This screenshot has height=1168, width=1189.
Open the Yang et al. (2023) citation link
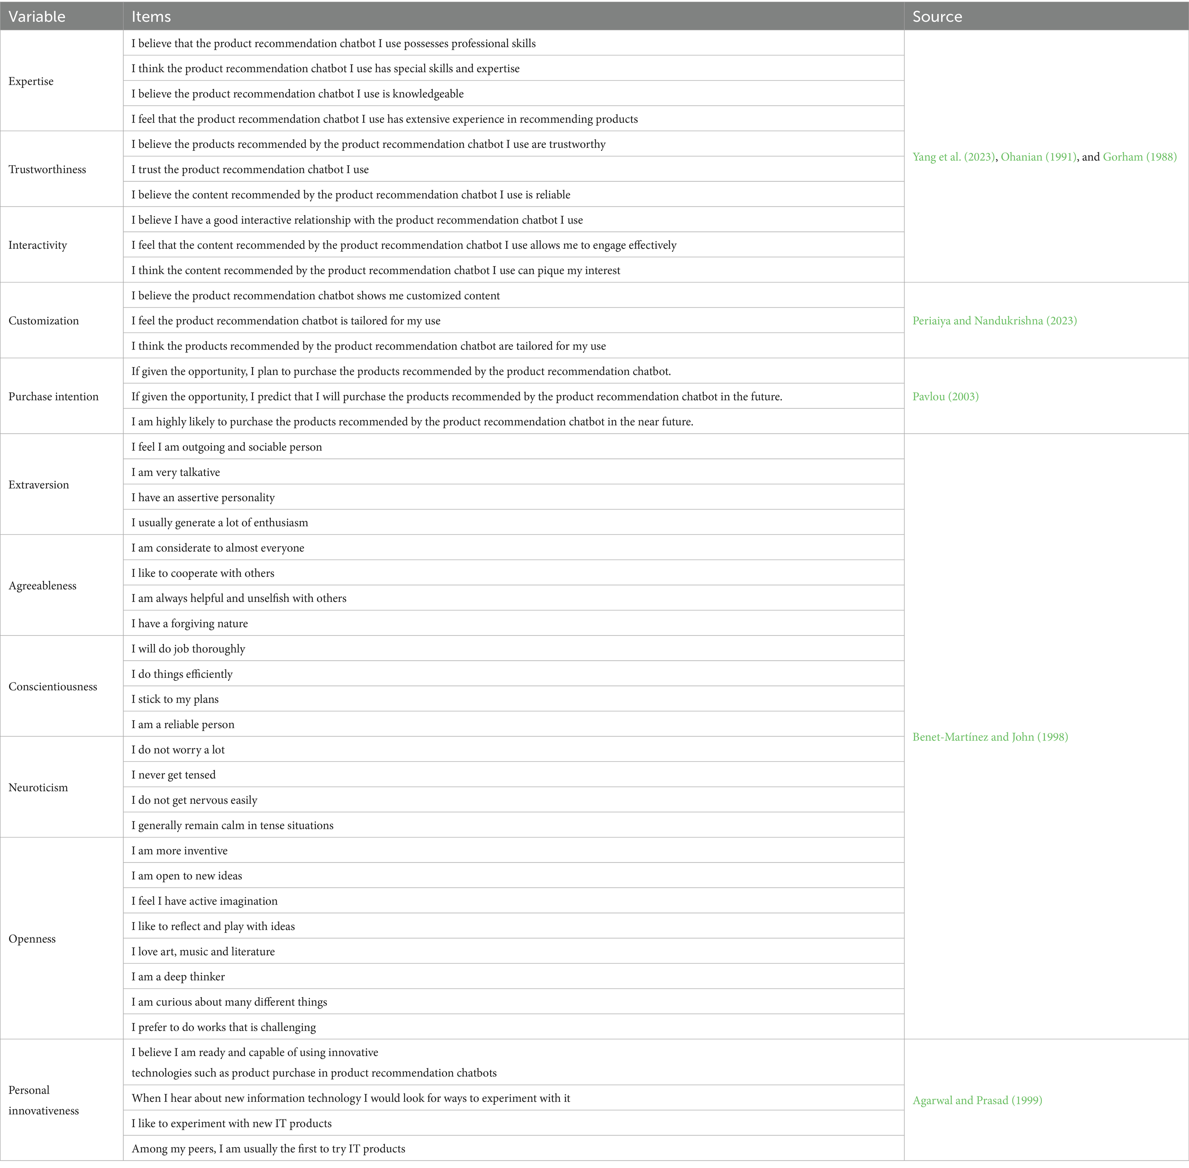tap(954, 157)
